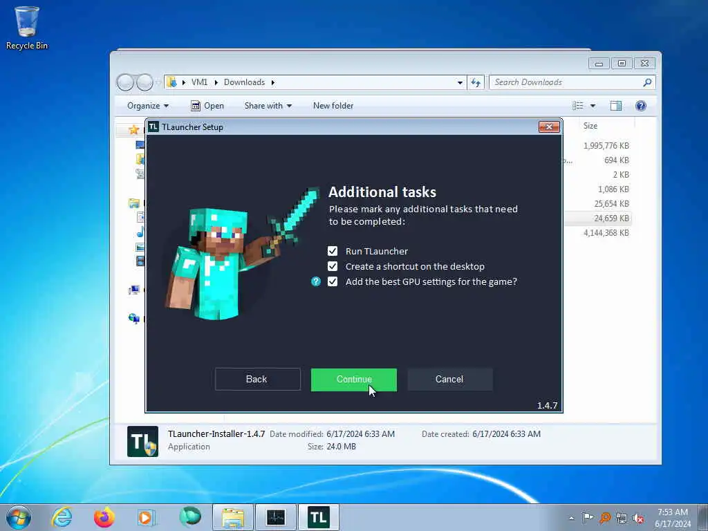Open the Organize menu in Explorer
This screenshot has width=708, height=531.
pos(148,106)
